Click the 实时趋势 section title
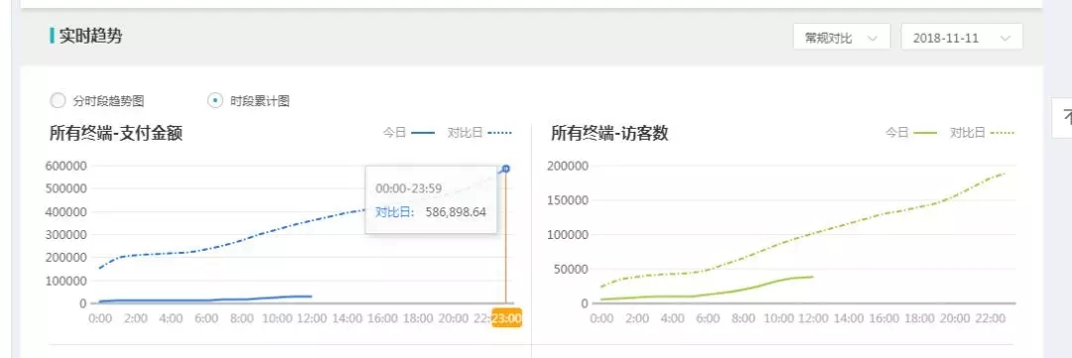1072x358 pixels. click(90, 37)
